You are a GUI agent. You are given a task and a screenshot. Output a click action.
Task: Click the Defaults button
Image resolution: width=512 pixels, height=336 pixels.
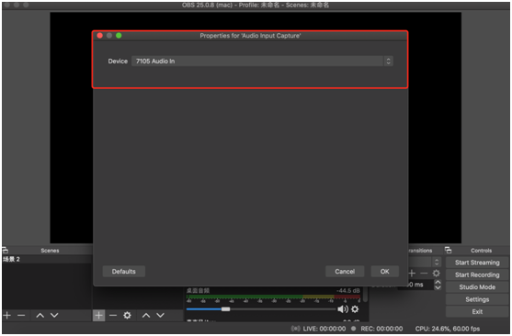coord(124,272)
